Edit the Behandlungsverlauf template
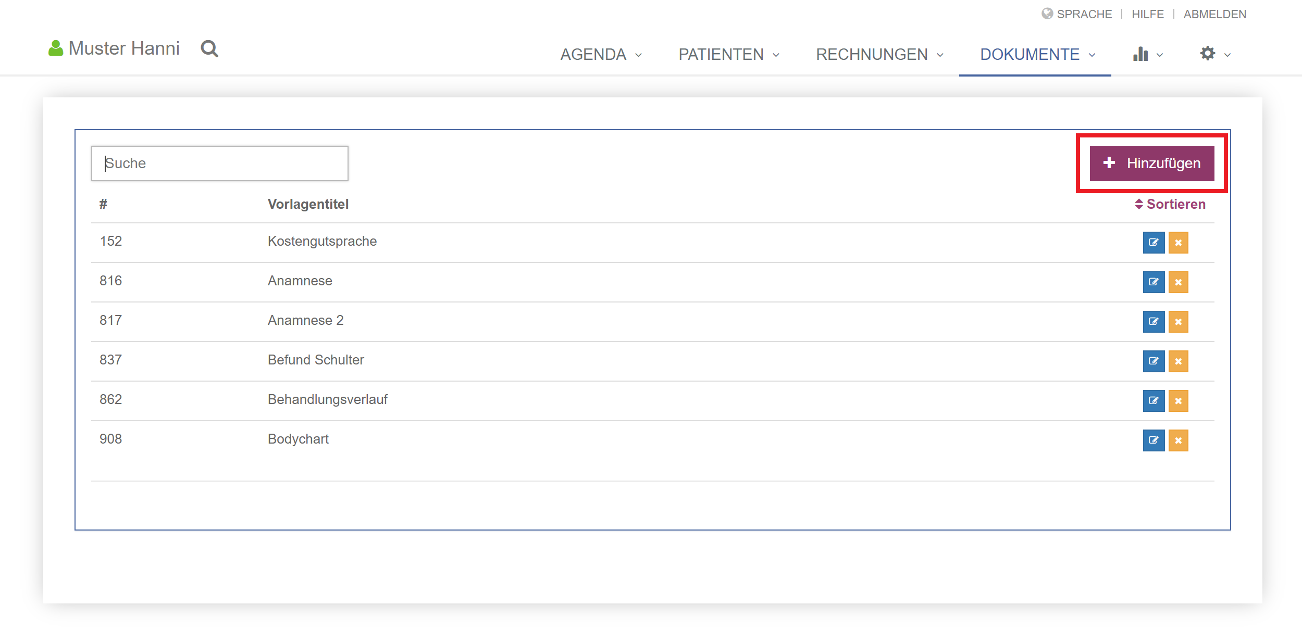The image size is (1302, 643). point(1154,401)
